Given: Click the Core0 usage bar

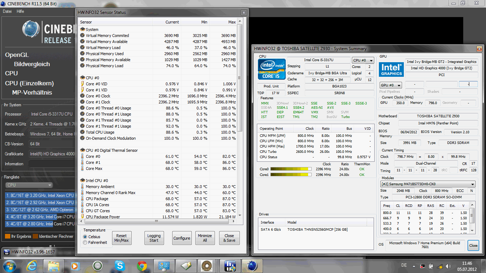Looking at the screenshot, I should pos(291,169).
